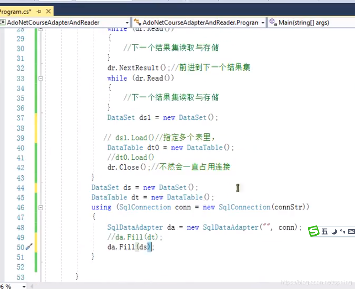
Task: Click 'DataTable dt = new DataTable()' line
Action: 153,197
